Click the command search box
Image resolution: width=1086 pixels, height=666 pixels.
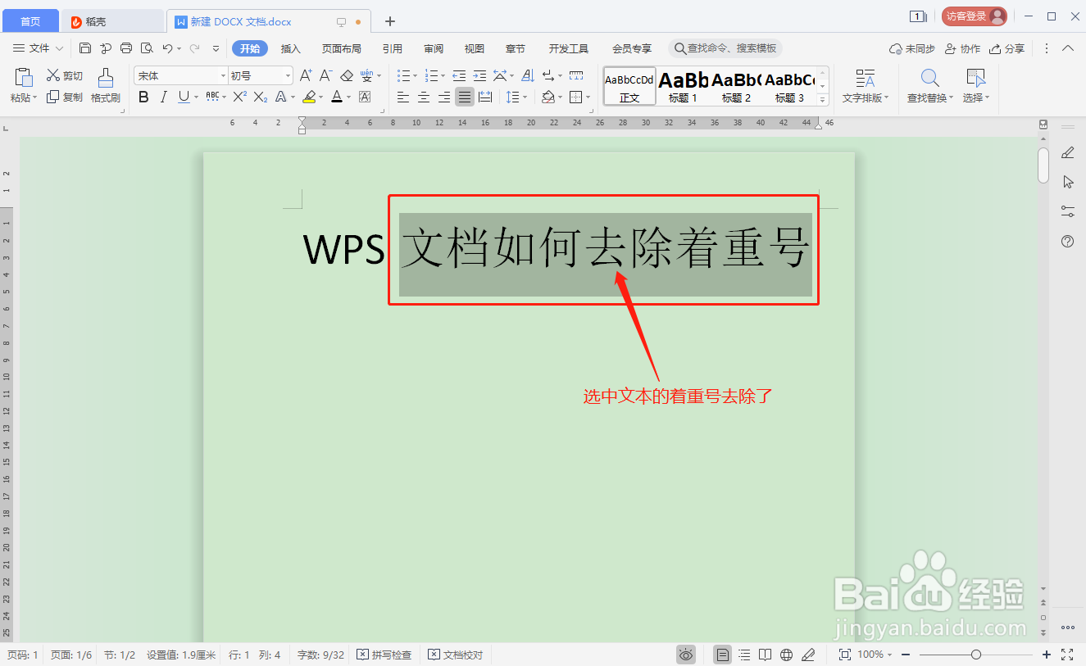click(725, 48)
